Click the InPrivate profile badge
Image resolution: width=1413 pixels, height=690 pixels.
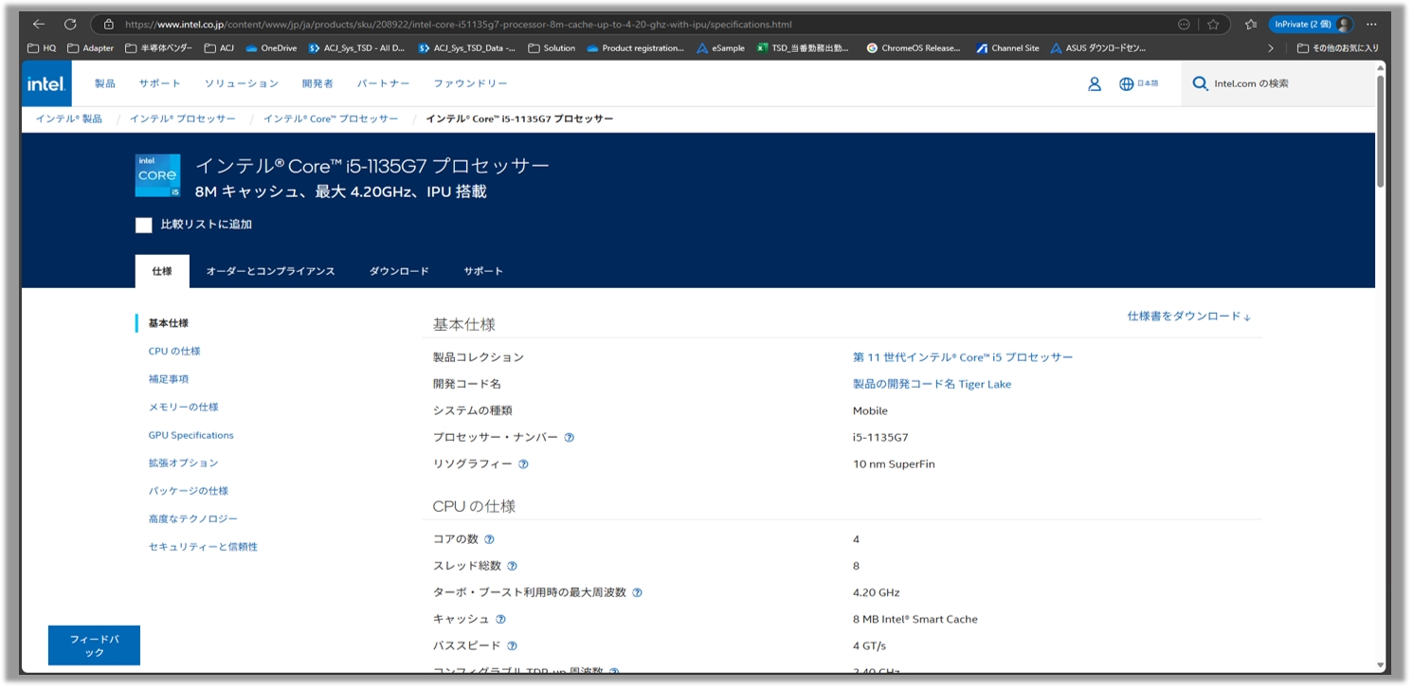[x=1312, y=25]
